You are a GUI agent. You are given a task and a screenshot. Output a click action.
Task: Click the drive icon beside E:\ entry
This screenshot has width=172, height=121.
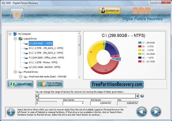[x=26, y=53]
